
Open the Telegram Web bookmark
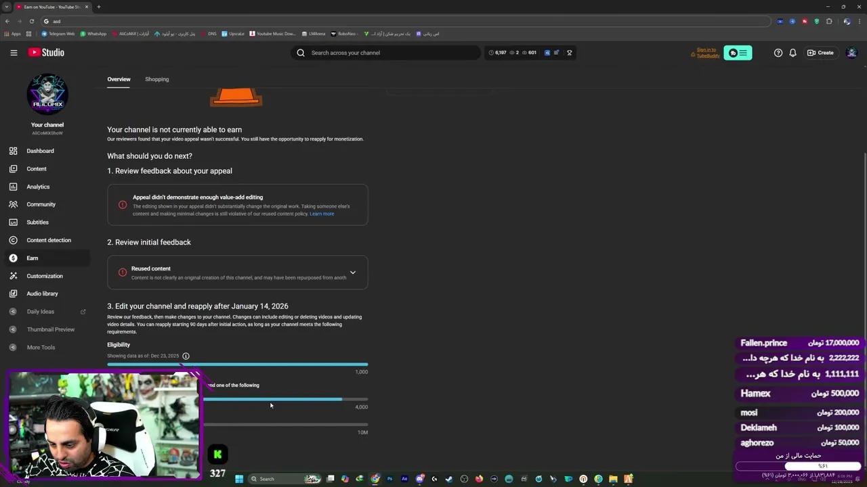pos(58,34)
